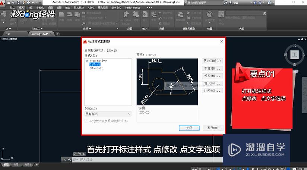Close the 标注样式管理器 dialog with X
This screenshot has height=170, width=307.
[221, 41]
